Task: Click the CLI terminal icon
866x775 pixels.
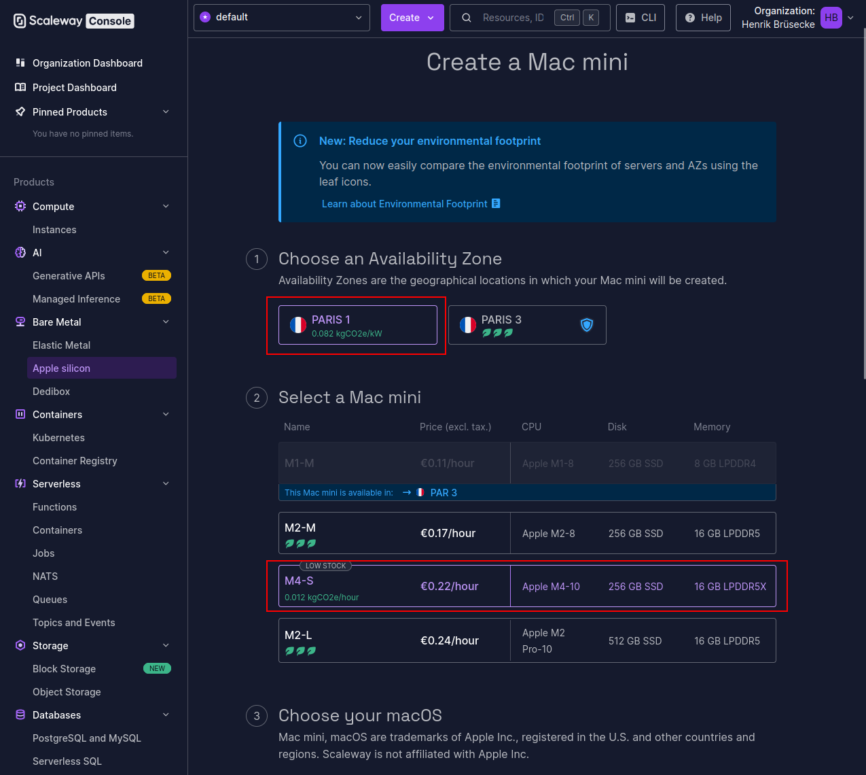Action: point(630,18)
